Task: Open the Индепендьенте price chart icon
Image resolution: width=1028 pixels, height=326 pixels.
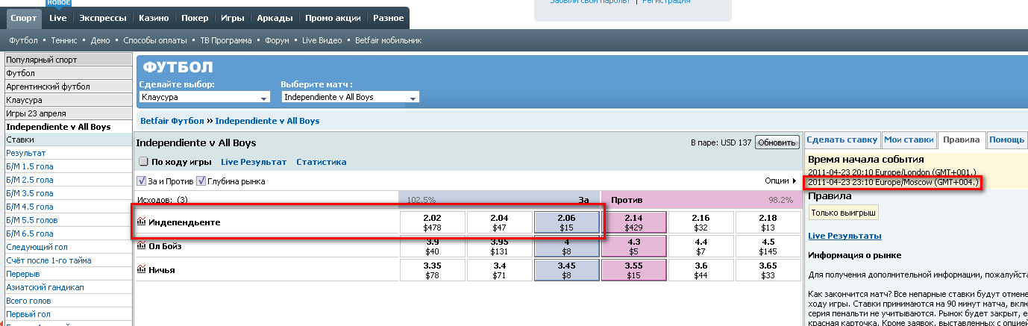Action: tap(142, 222)
